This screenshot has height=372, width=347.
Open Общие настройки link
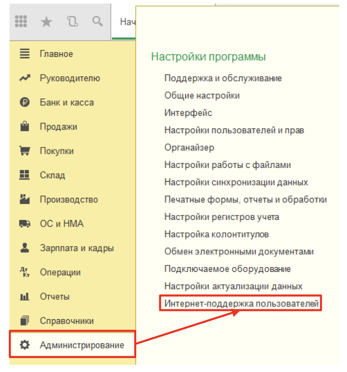[x=202, y=96]
